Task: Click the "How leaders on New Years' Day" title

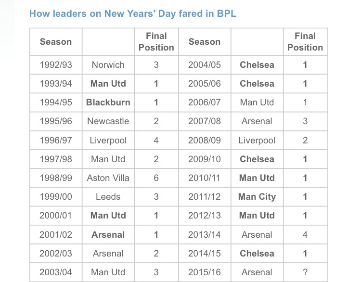Action: [x=133, y=13]
